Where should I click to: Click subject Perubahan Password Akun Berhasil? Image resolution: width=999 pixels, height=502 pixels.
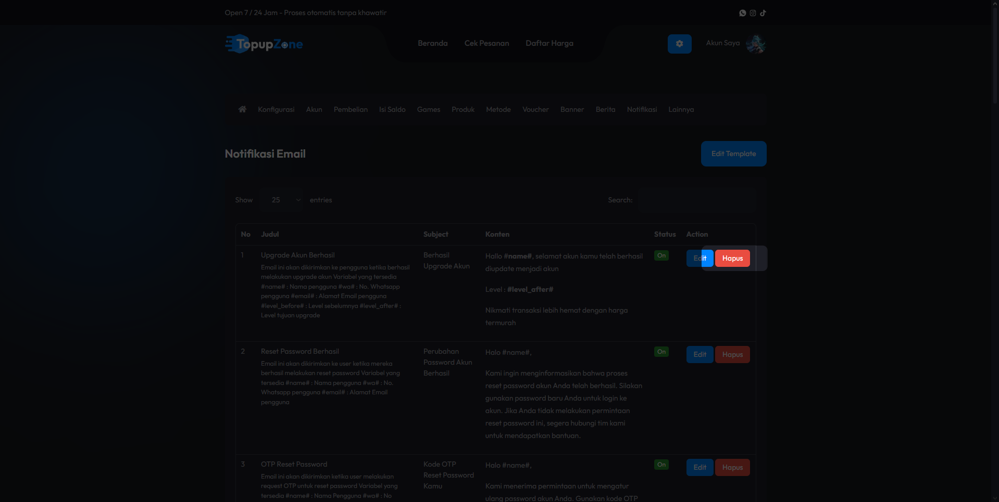coord(448,362)
